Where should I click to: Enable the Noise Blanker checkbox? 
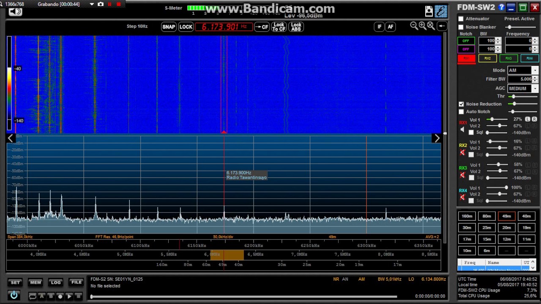(461, 27)
